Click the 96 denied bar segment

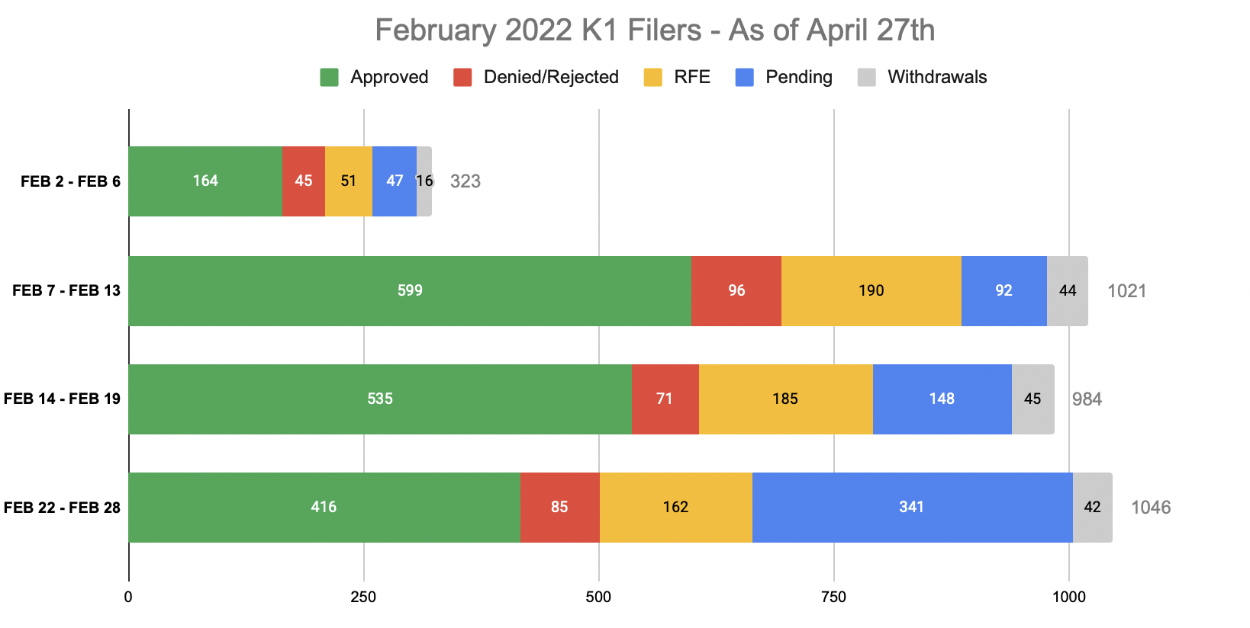click(x=736, y=291)
